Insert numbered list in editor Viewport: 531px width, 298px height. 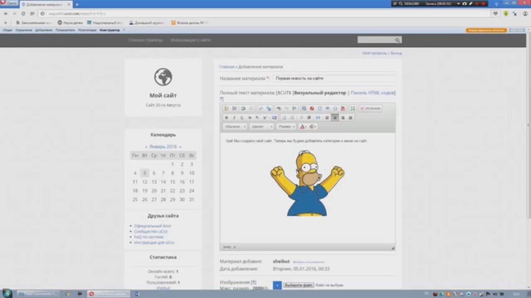[284, 118]
